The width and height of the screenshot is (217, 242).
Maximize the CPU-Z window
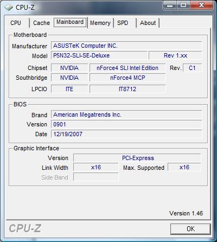point(183,5)
